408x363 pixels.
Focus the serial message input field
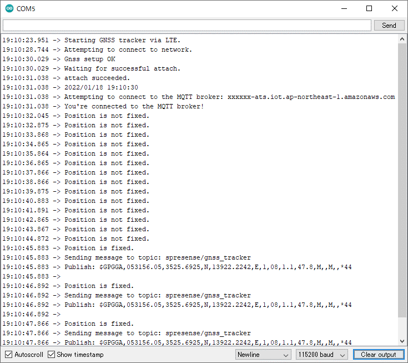(x=187, y=26)
